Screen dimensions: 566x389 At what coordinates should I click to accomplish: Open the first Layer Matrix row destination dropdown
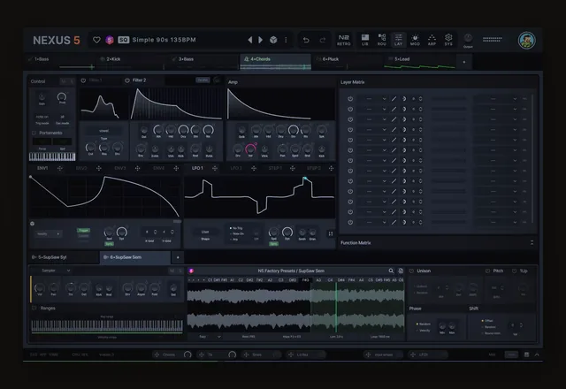point(496,98)
